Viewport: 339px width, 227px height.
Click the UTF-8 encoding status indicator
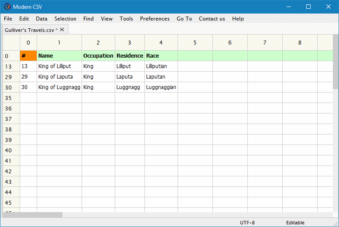pyautogui.click(x=247, y=223)
